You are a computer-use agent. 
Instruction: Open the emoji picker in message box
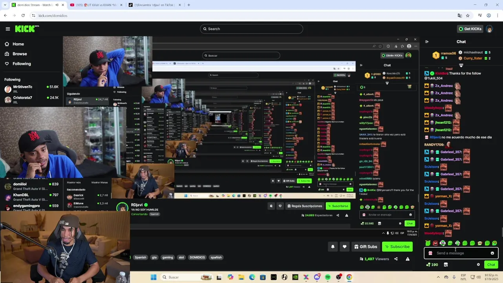tap(492, 253)
